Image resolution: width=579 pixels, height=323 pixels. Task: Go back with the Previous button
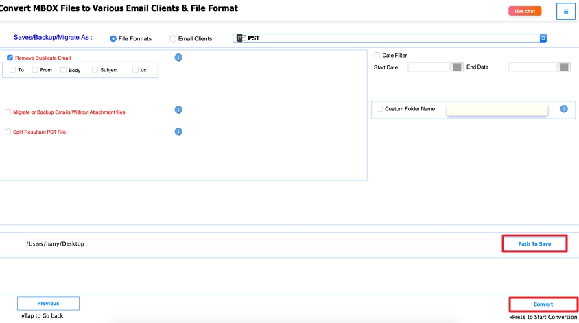click(x=48, y=303)
